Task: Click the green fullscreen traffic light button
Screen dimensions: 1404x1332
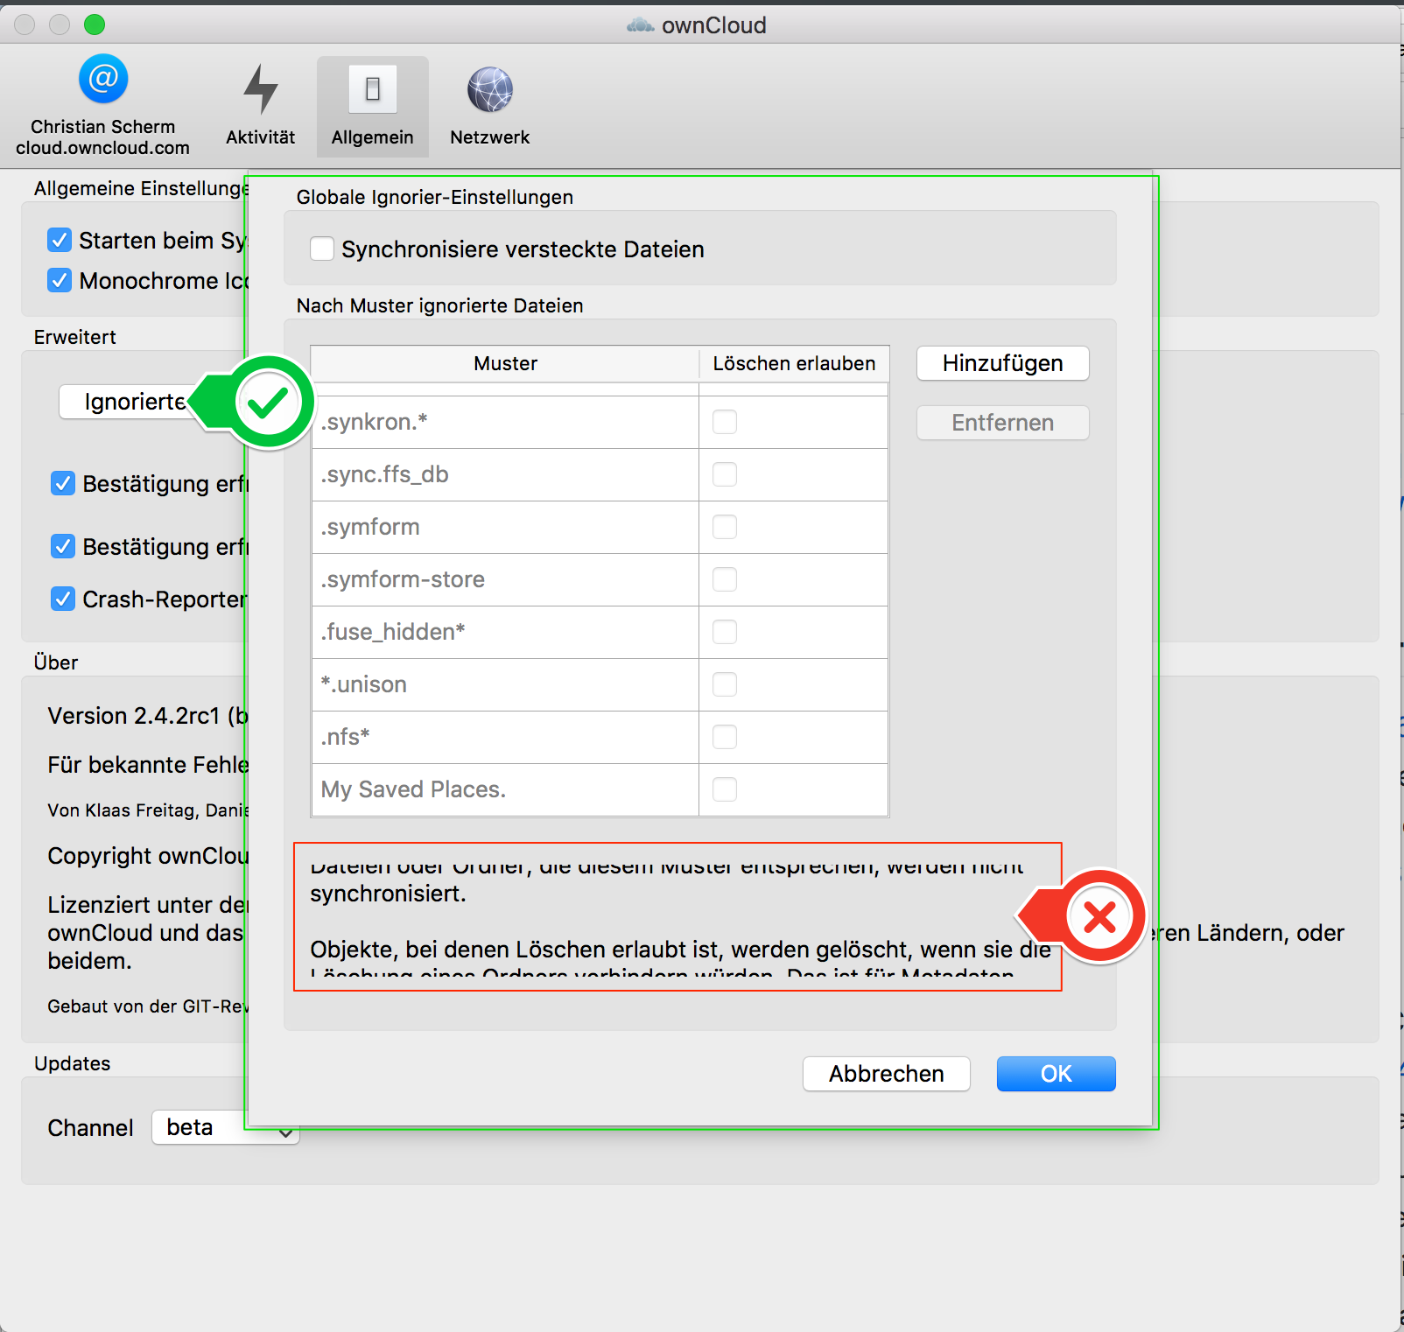Action: (95, 25)
